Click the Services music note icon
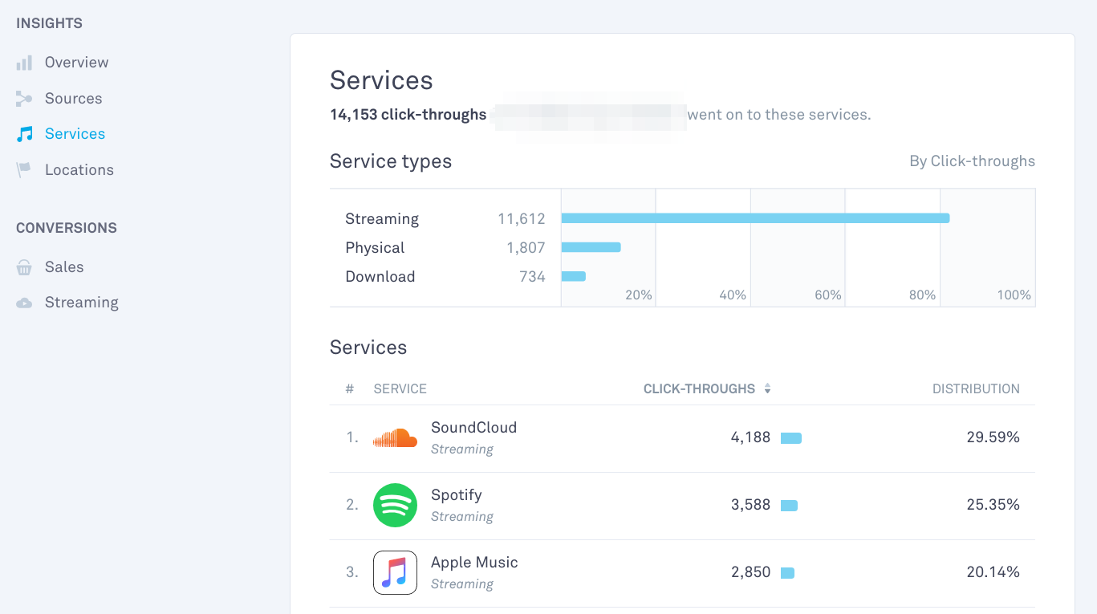The height and width of the screenshot is (614, 1097). (25, 134)
